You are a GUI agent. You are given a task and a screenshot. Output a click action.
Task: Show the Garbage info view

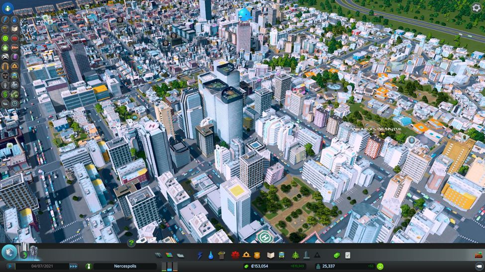[x=5, y=29]
